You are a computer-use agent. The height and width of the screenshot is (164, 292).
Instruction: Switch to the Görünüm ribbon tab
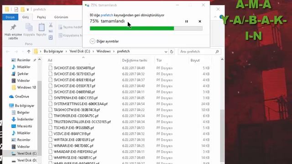click(x=61, y=17)
